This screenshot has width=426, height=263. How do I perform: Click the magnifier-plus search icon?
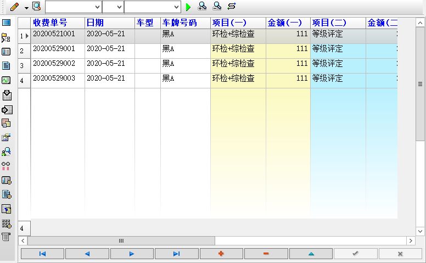coord(202,6)
